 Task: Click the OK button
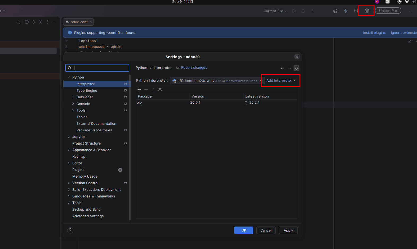pyautogui.click(x=244, y=230)
